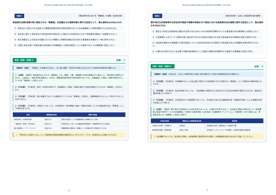Click the topic tag 景品表示法における「事業者」の定義
Screen dimensions: 276x195
(x=101, y=16)
